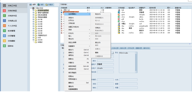The width and height of the screenshot is (192, 92).
Task: Click the document icon of 资料.lnk
Action: [62, 10]
